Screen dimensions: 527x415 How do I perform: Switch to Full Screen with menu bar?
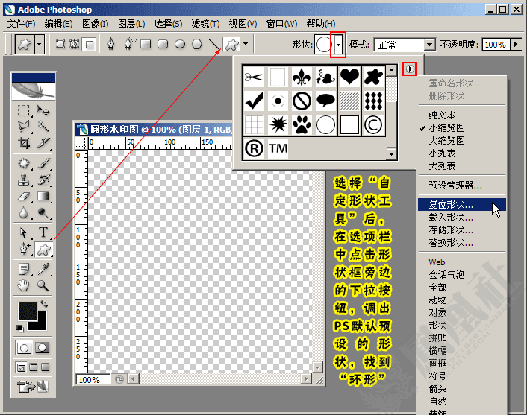tap(33, 367)
